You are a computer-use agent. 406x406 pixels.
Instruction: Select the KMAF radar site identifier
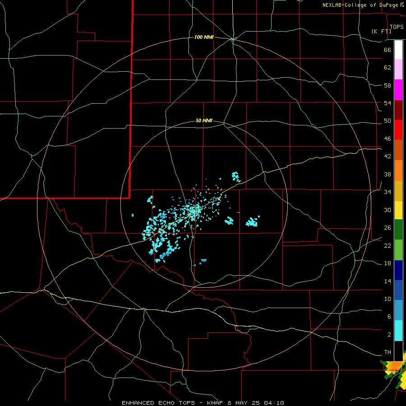coord(215,403)
